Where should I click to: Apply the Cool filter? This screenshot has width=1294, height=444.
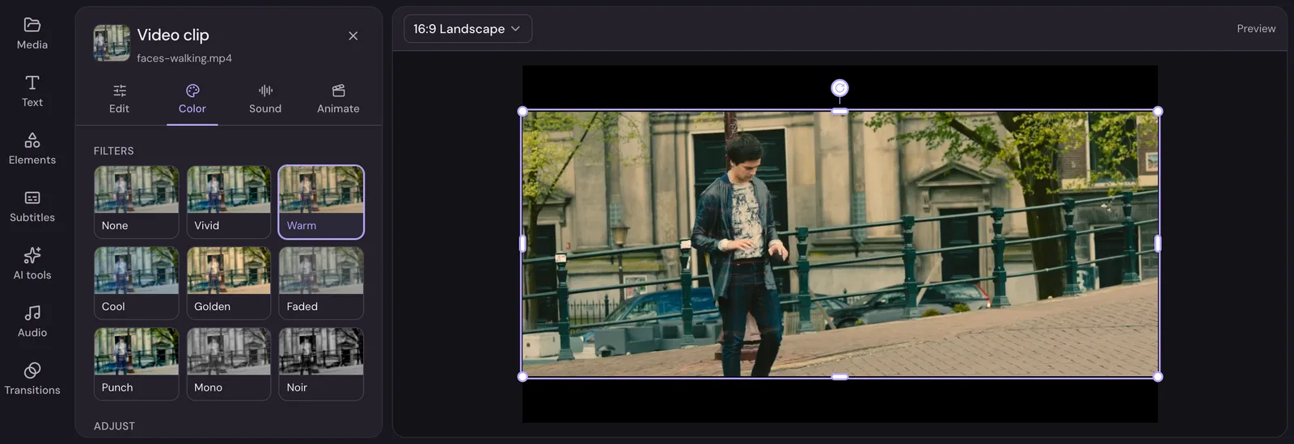pos(136,283)
